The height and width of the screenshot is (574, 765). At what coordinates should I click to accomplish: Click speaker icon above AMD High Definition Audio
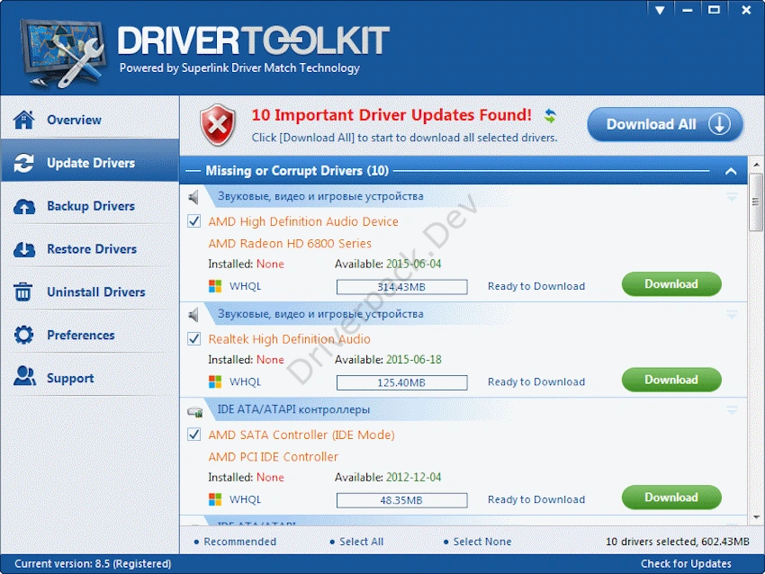[193, 197]
